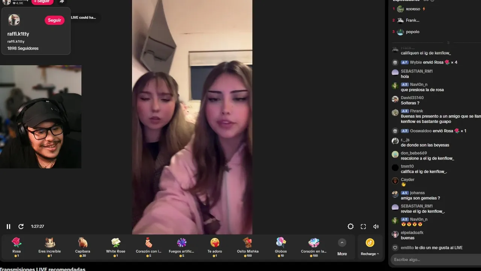Image resolution: width=481 pixels, height=271 pixels.
Task: Reload the live stream with refresh icon
Action: pyautogui.click(x=21, y=227)
